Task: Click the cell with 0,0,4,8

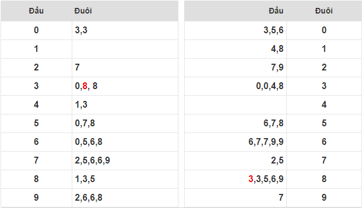Action: click(x=235, y=86)
